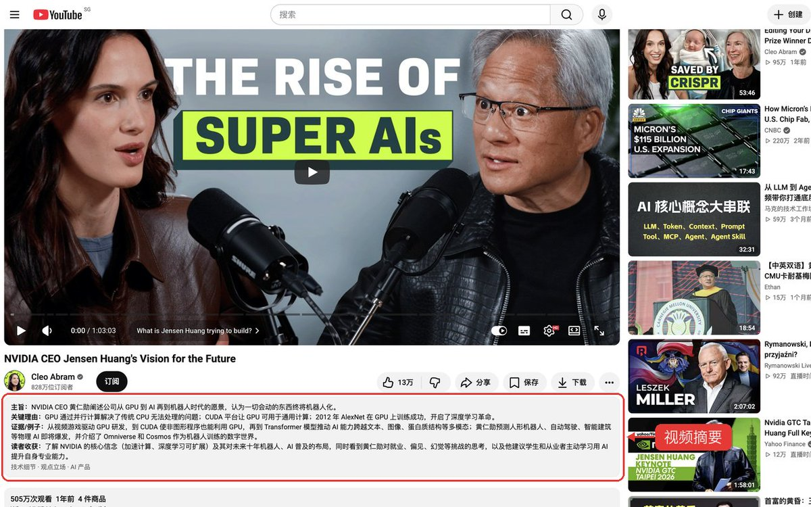Enter full screen mode

599,331
